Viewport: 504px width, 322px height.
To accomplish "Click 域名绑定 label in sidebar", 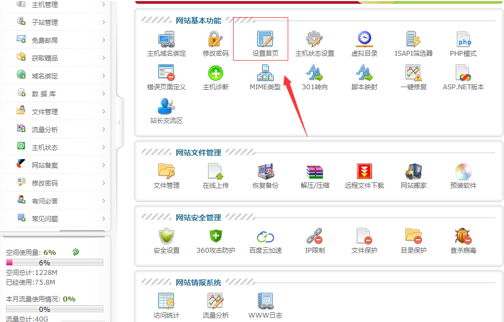I will coord(45,76).
